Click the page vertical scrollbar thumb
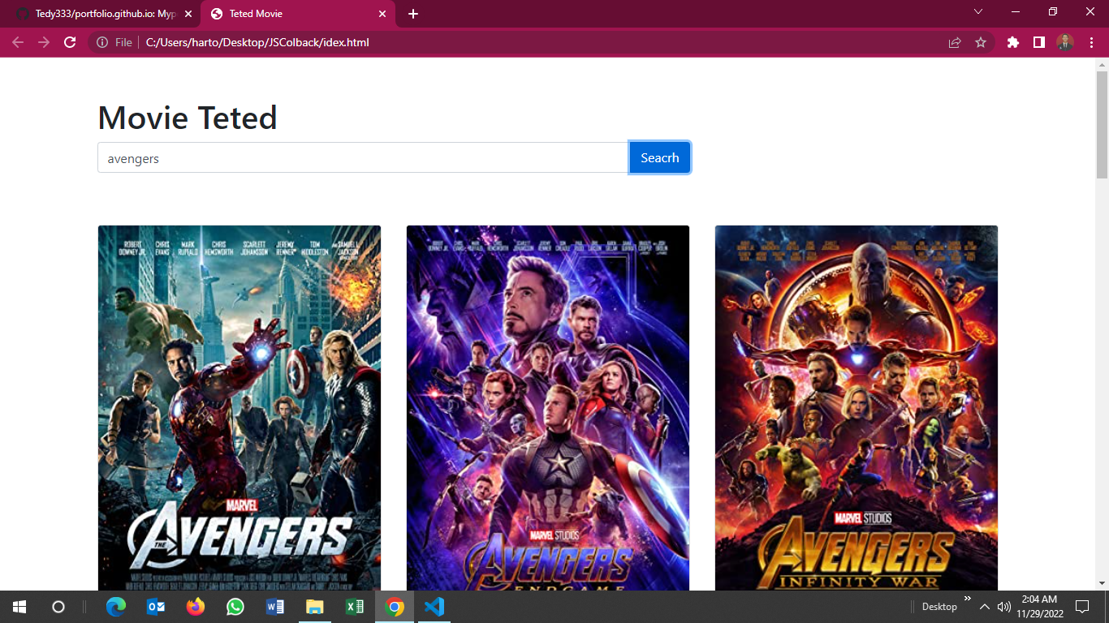The height and width of the screenshot is (623, 1109). click(x=1102, y=123)
